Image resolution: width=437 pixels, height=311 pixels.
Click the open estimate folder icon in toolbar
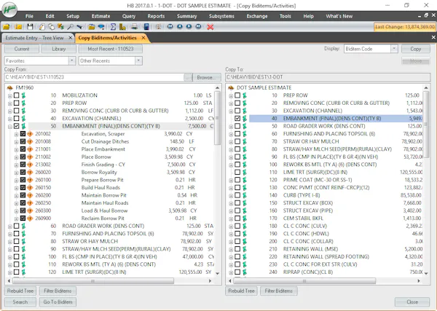[x=7, y=27]
